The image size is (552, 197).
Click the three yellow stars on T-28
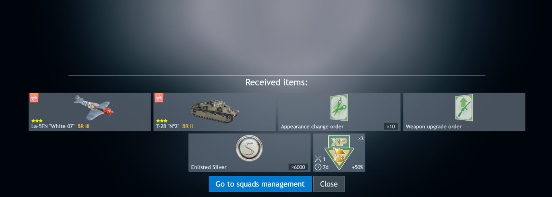(161, 121)
